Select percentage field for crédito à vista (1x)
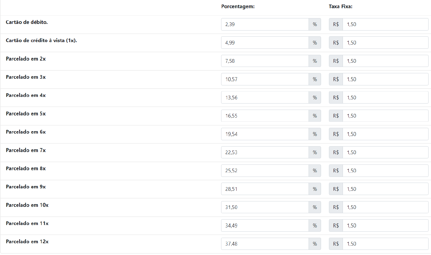Image resolution: width=431 pixels, height=255 pixels. tap(265, 43)
